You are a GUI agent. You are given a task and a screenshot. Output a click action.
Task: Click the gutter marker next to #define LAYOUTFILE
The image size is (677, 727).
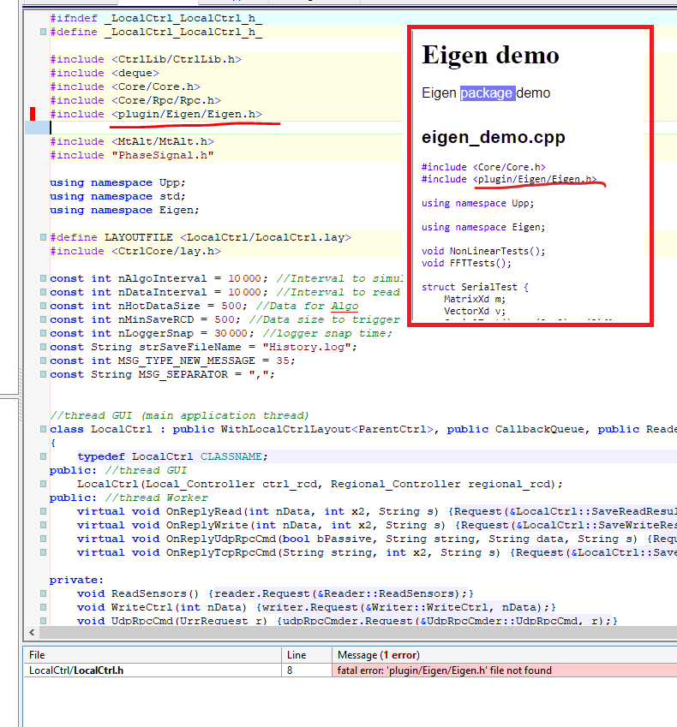click(43, 237)
